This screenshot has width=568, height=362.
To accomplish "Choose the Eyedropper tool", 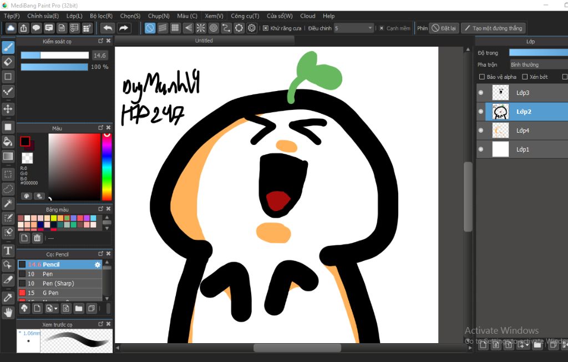I will [8, 298].
